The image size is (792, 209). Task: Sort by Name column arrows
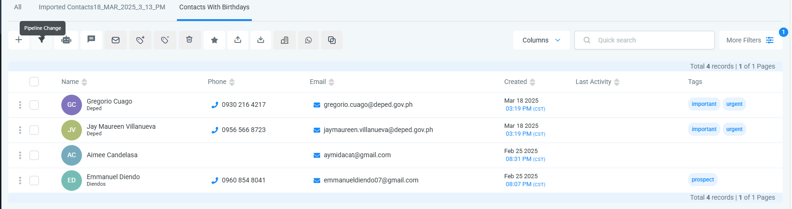[x=84, y=82]
